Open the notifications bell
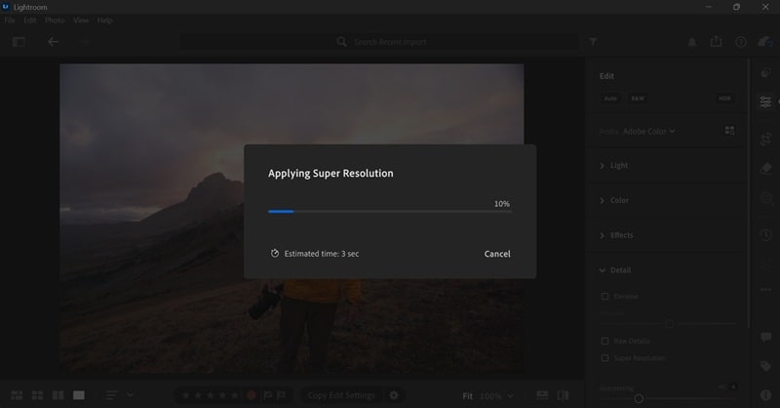780x408 pixels. coord(692,42)
